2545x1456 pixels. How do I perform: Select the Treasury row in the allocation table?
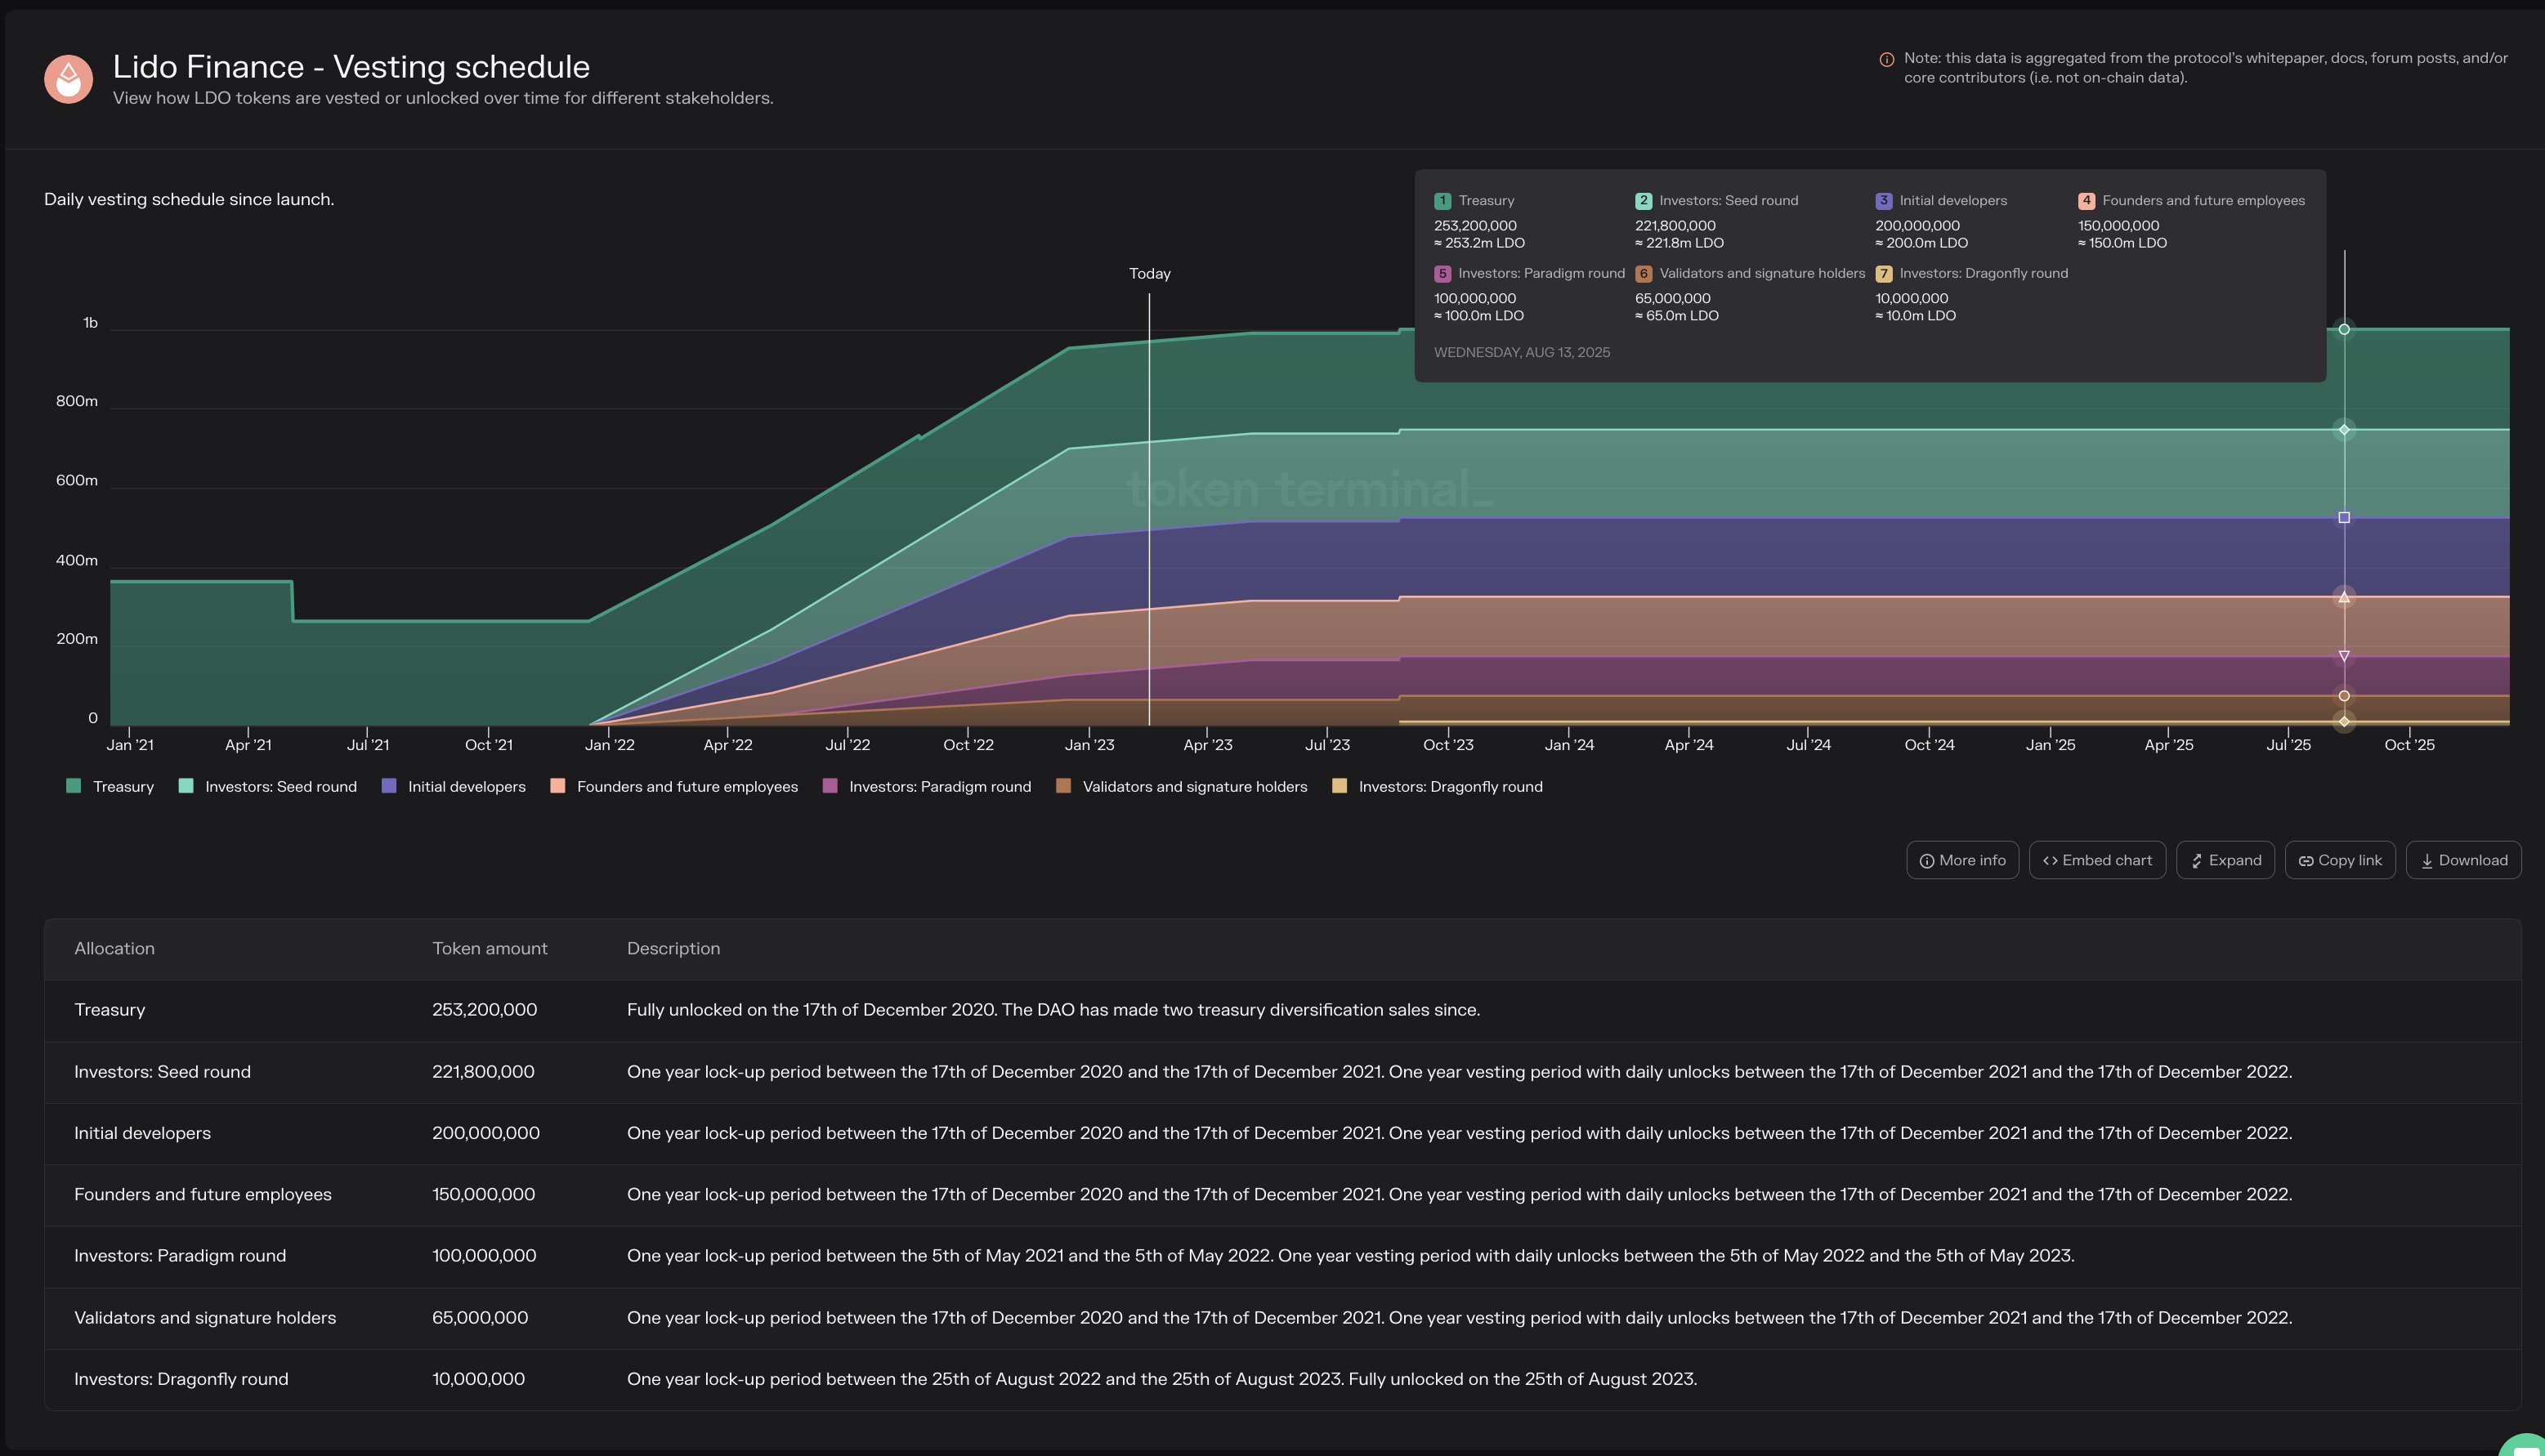500,1010
